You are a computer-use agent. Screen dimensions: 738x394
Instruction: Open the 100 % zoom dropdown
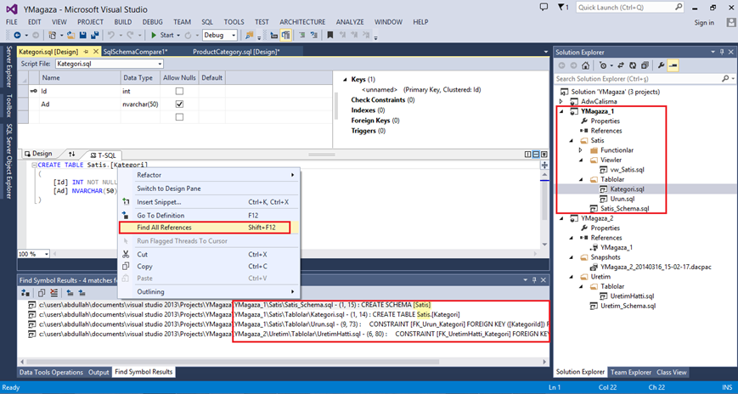pyautogui.click(x=45, y=254)
